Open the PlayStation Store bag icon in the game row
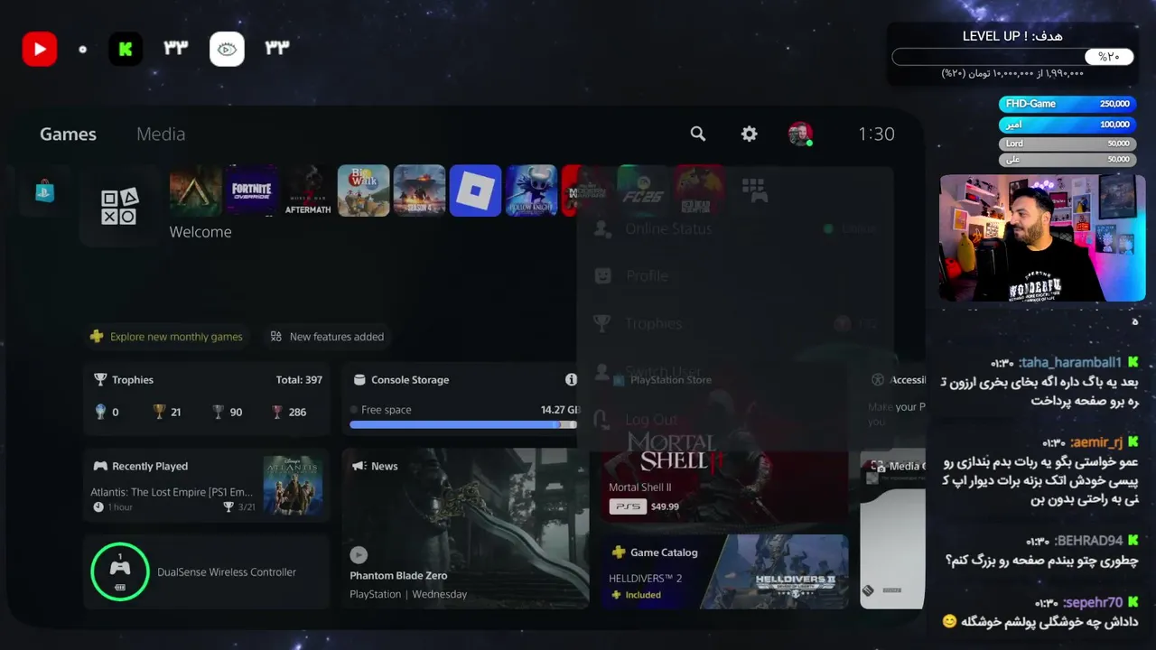Image resolution: width=1156 pixels, height=650 pixels. pos(44,191)
